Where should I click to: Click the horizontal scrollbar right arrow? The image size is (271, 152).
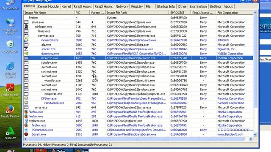point(251,139)
